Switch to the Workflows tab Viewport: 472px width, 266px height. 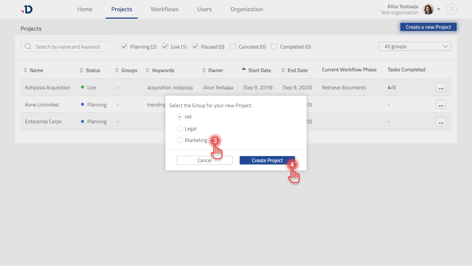pos(164,9)
